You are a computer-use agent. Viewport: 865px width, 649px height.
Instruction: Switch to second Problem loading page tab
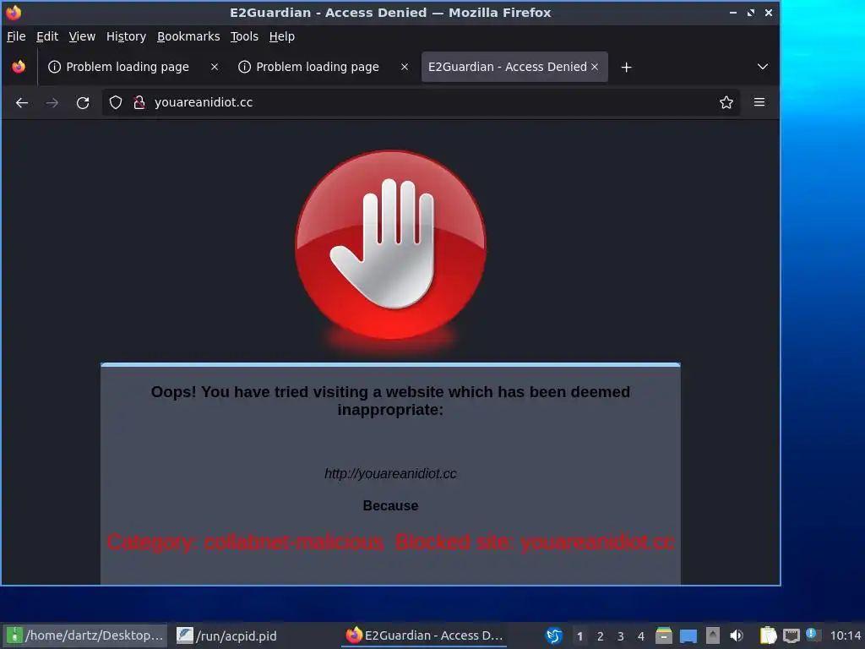tap(318, 67)
